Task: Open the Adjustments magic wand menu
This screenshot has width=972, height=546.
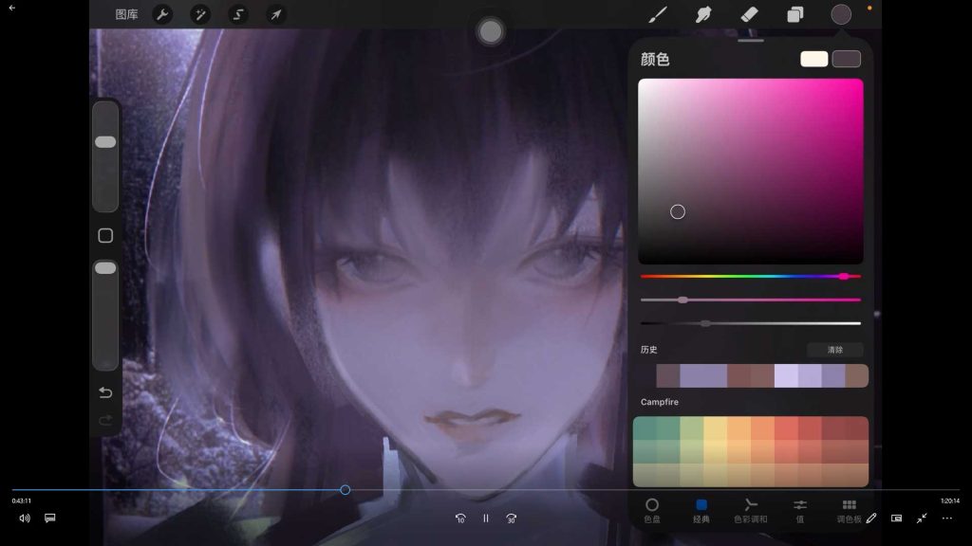Action: (200, 14)
